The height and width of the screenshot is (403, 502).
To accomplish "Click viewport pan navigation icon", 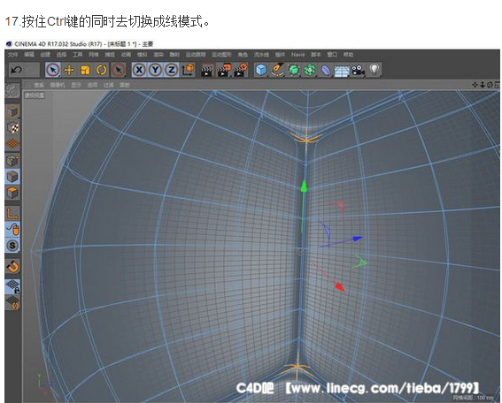I will point(475,85).
